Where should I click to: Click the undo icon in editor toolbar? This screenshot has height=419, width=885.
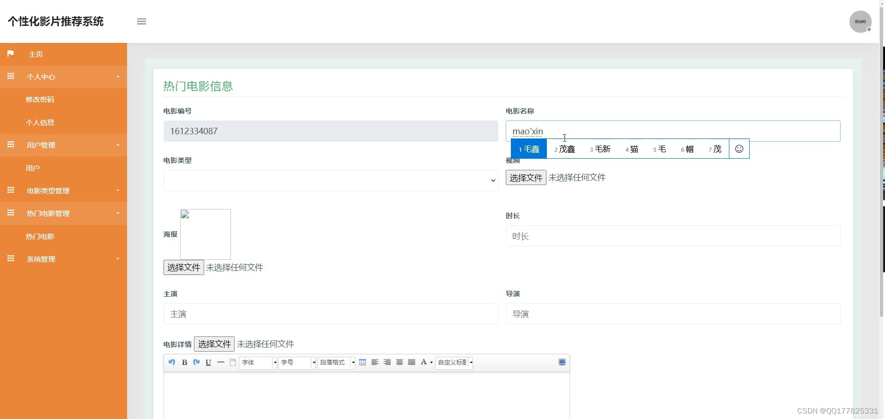172,362
